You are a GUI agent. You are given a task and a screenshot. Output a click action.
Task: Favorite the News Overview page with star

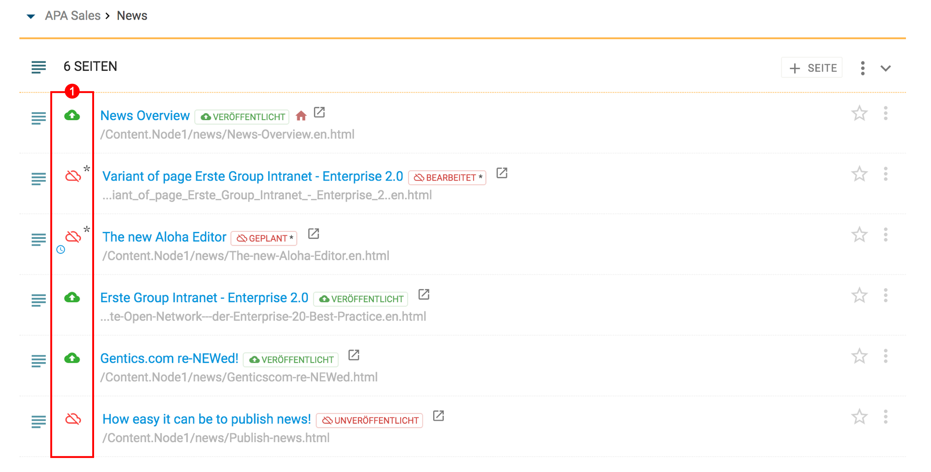859,114
